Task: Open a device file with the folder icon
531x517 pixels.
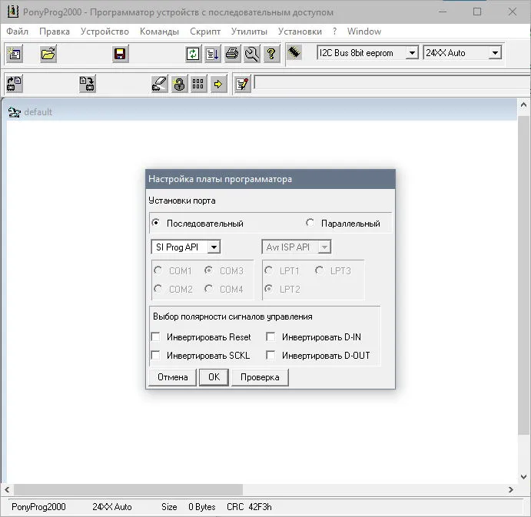Action: [48, 54]
